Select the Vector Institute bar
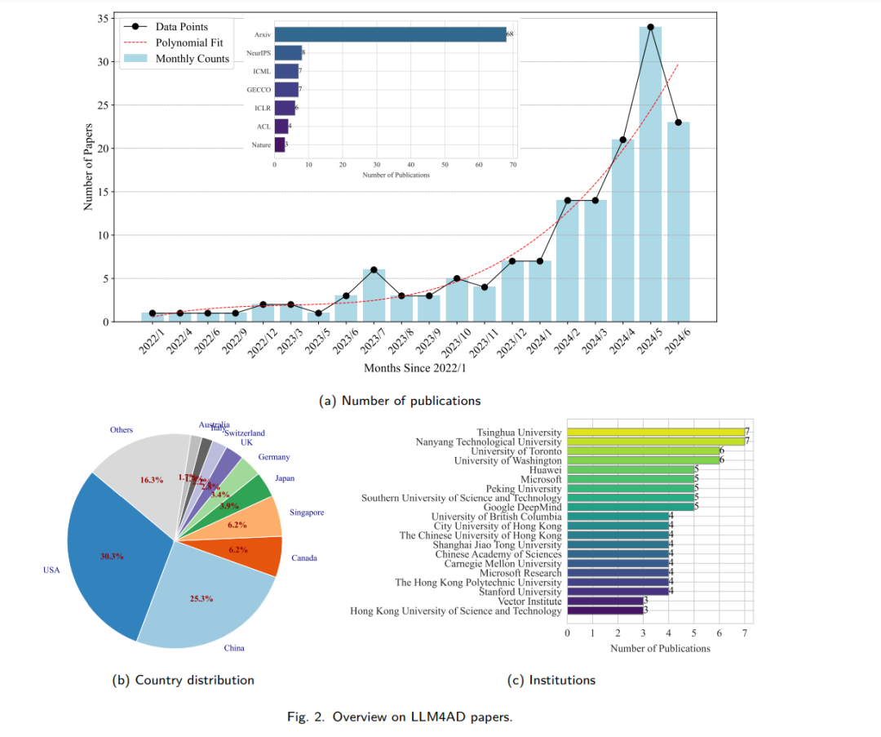 tap(605, 601)
